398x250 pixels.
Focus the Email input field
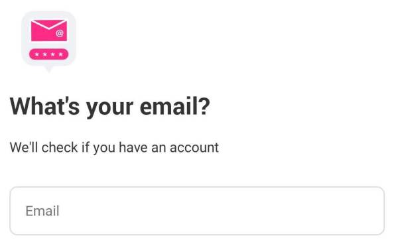197,211
